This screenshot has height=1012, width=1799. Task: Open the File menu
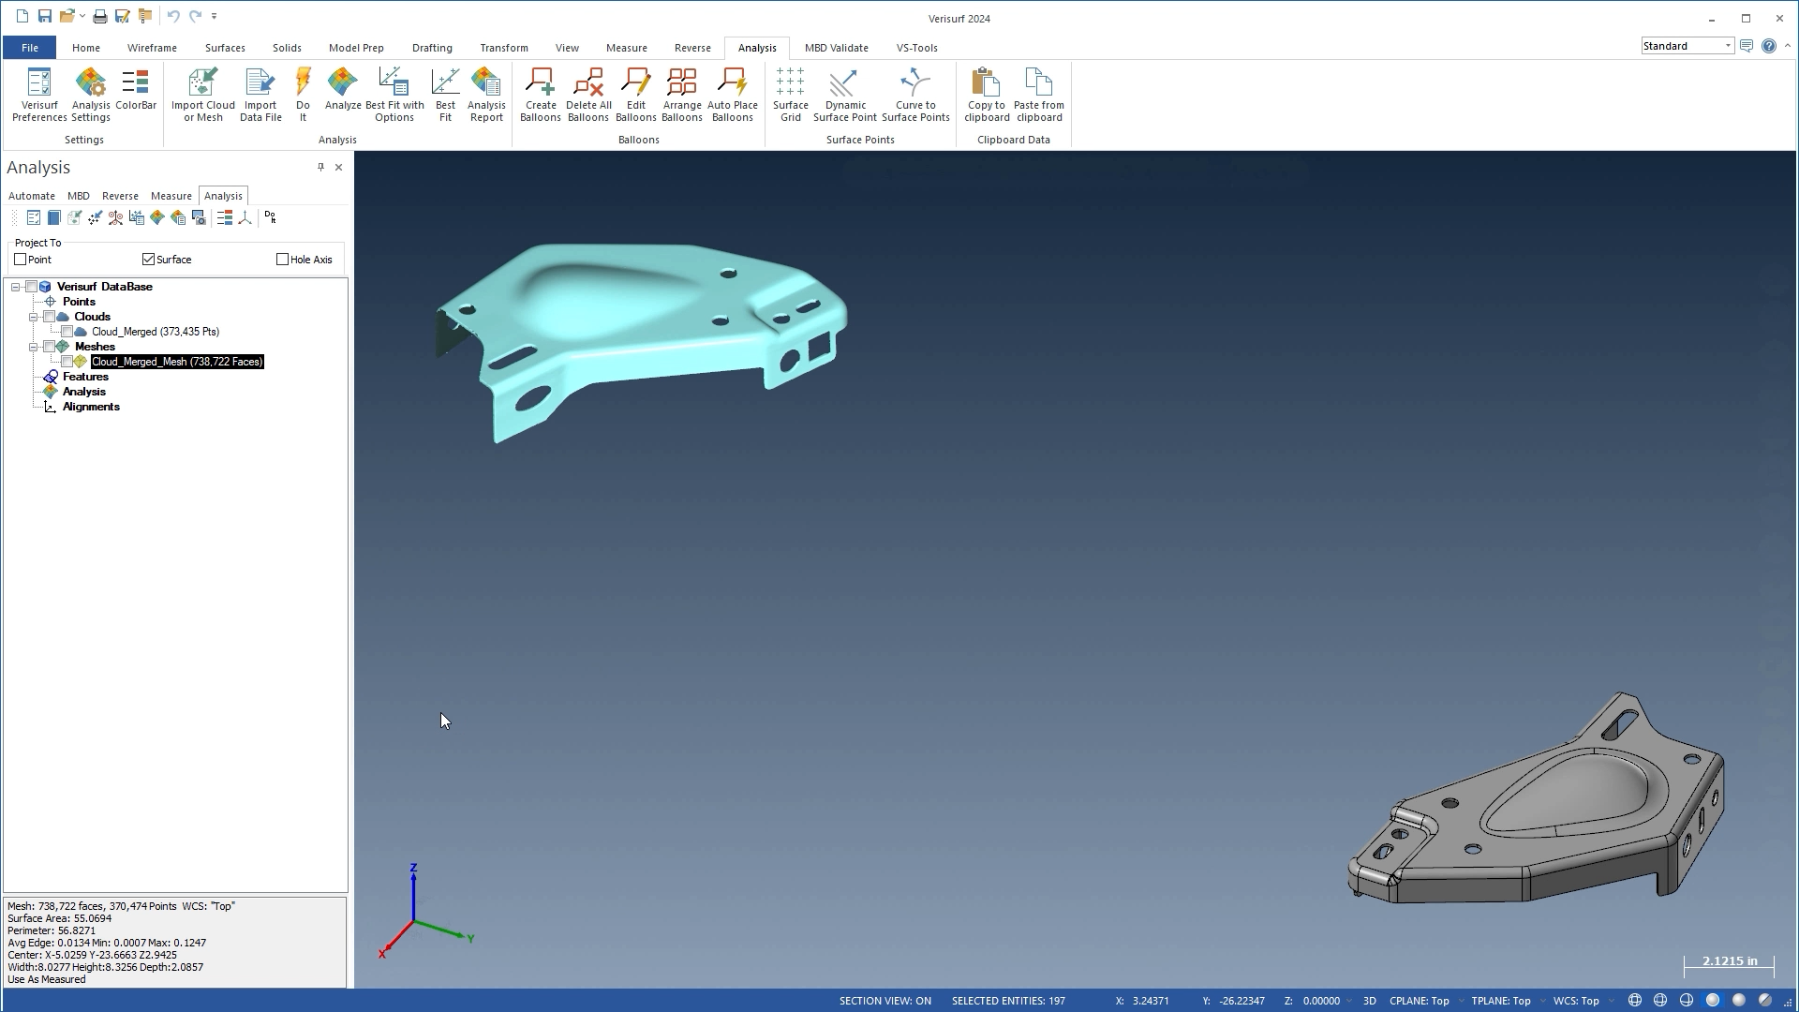[30, 48]
